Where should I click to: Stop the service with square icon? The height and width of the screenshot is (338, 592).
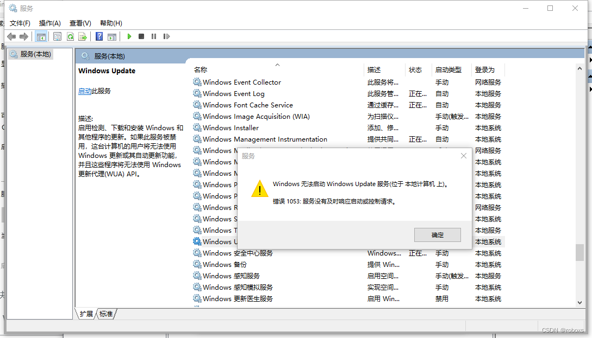[141, 36]
